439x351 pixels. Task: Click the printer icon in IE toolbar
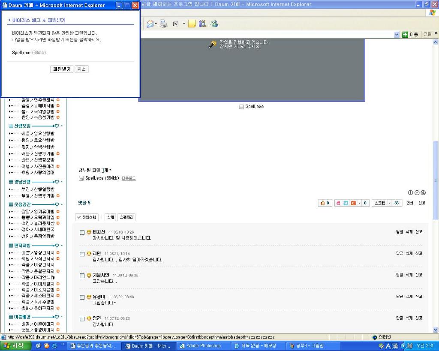(x=163, y=24)
